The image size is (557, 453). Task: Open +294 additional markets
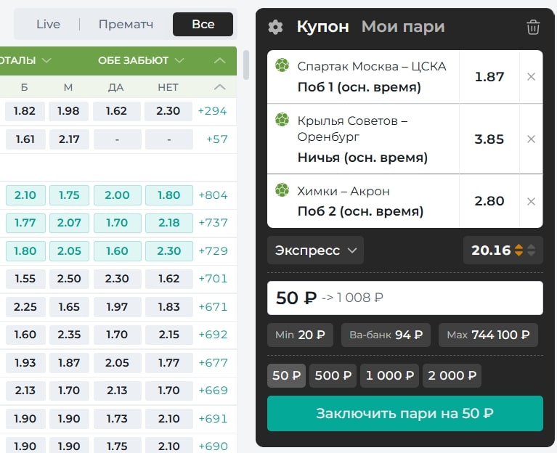pos(213,111)
